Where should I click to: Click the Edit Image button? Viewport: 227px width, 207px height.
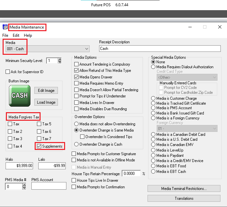pyautogui.click(x=46, y=90)
